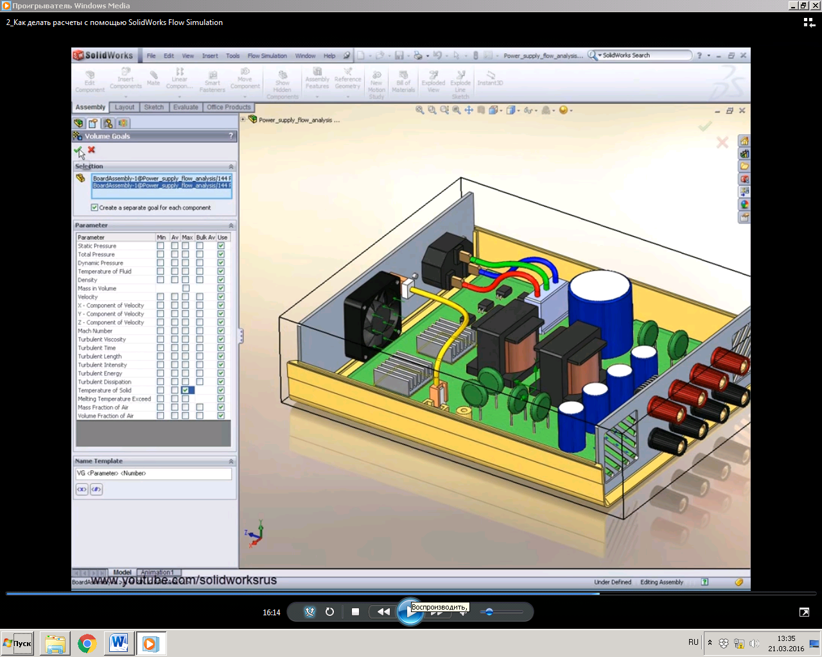Open SolidWorks Search dropdown arrow
Screen dimensions: 822x657
pos(600,56)
